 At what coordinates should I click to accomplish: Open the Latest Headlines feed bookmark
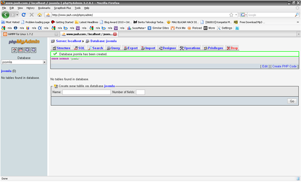point(87,22)
